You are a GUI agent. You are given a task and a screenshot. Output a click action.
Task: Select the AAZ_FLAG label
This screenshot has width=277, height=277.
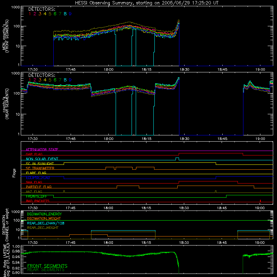tap(34, 191)
